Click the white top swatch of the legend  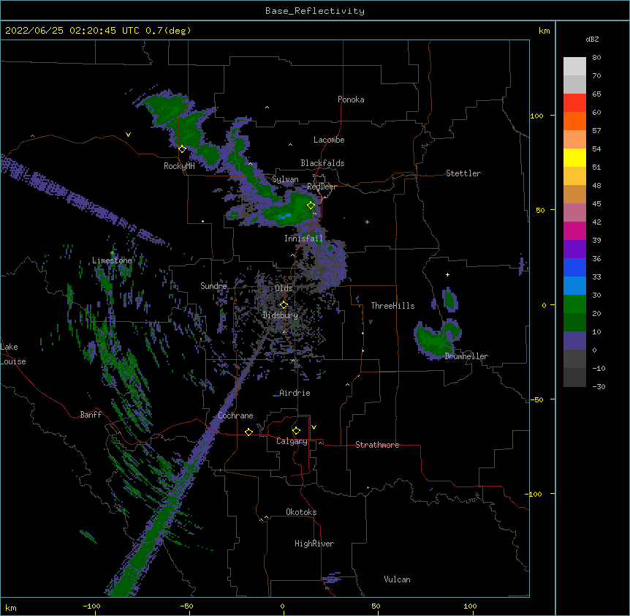tap(574, 67)
